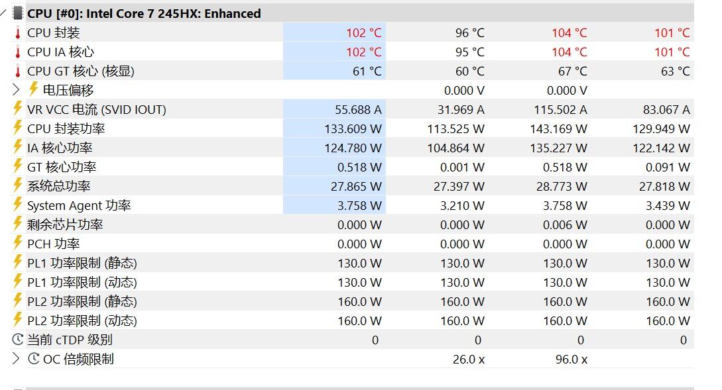Viewport: 722px width, 390px height.
Task: Click lightning icon beside PL1 功率限制 (静态)
Action: (17, 262)
